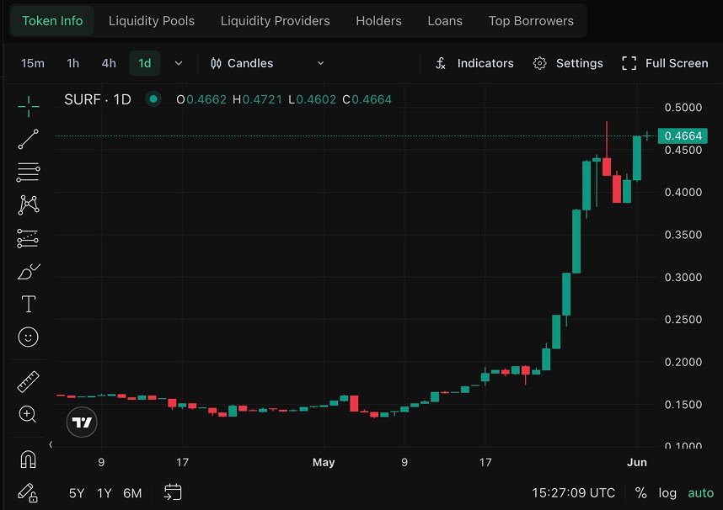
Task: Open the Holders tab
Action: 378,21
